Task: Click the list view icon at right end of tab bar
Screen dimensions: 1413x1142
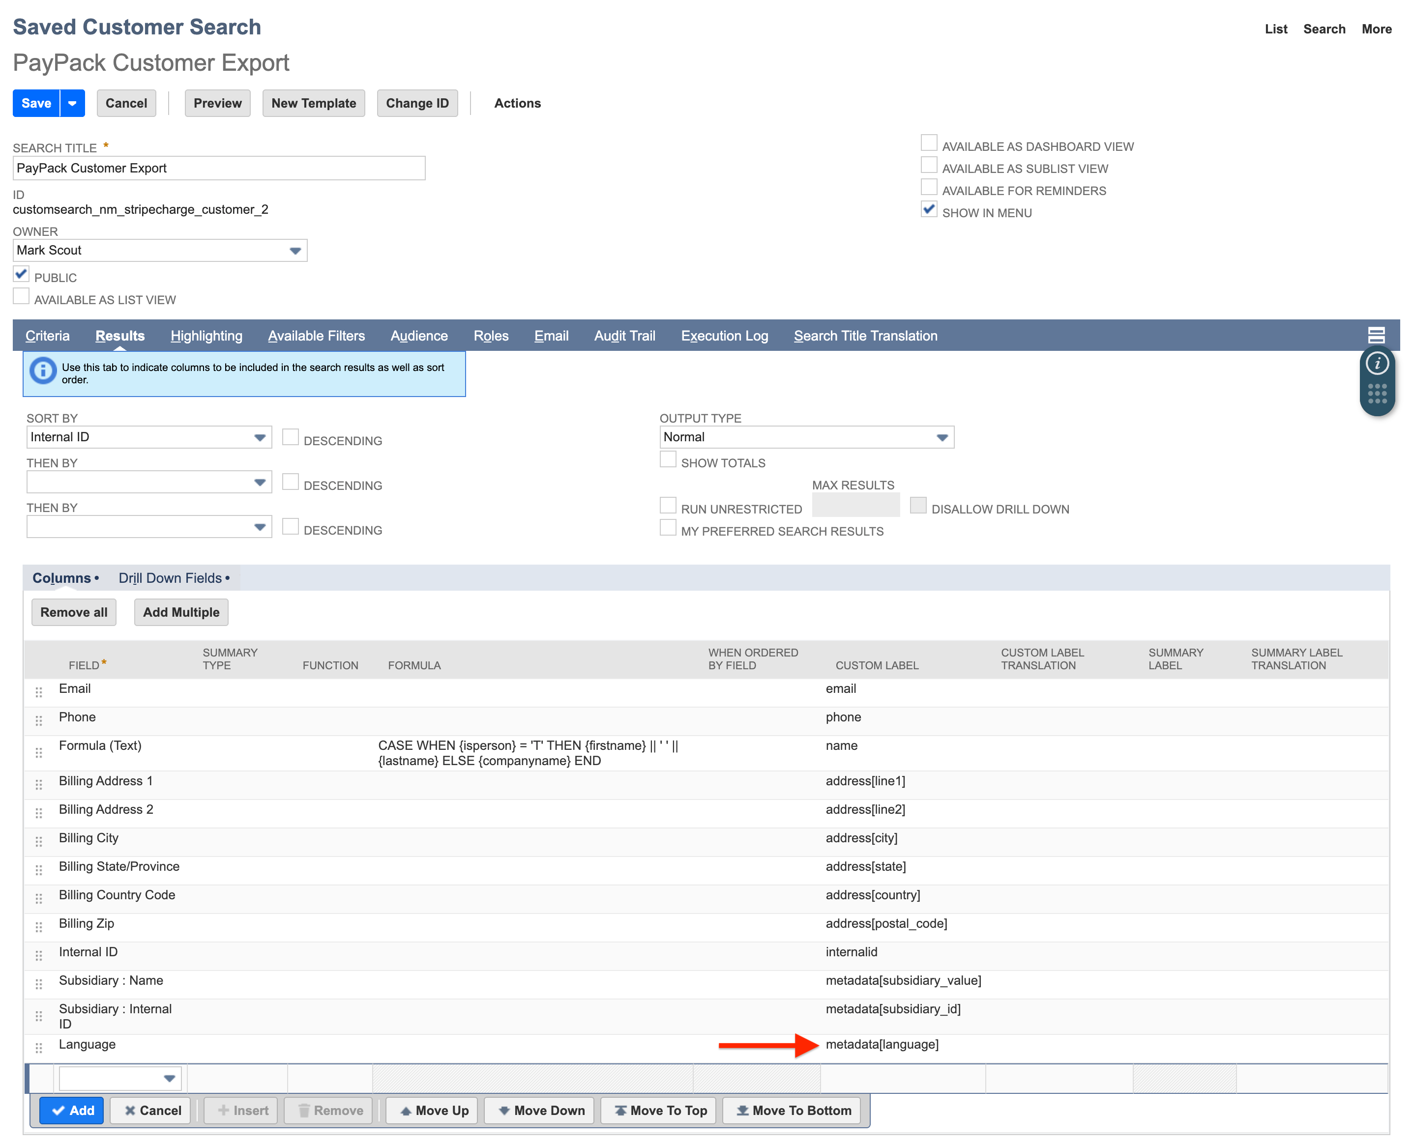Action: point(1377,336)
